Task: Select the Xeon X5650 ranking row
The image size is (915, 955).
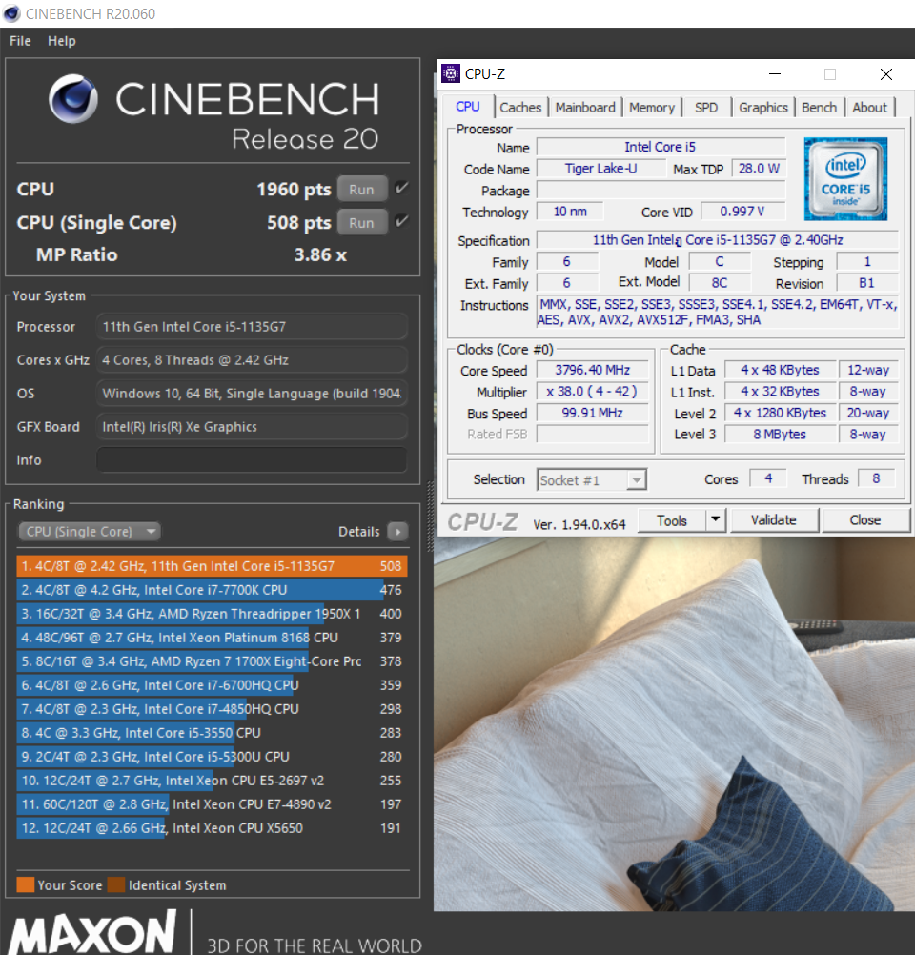Action: [x=212, y=827]
